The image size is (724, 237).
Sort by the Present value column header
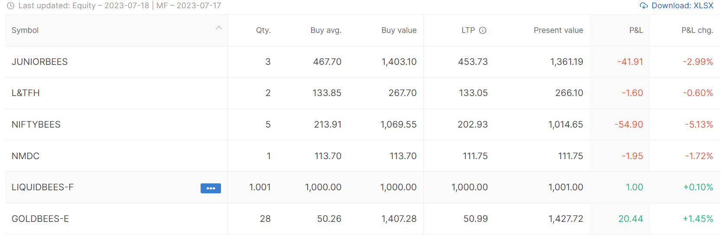558,30
